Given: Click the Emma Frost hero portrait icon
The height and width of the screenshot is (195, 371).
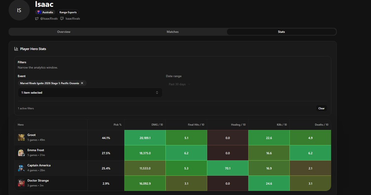Looking at the screenshot, I should [x=21, y=153].
